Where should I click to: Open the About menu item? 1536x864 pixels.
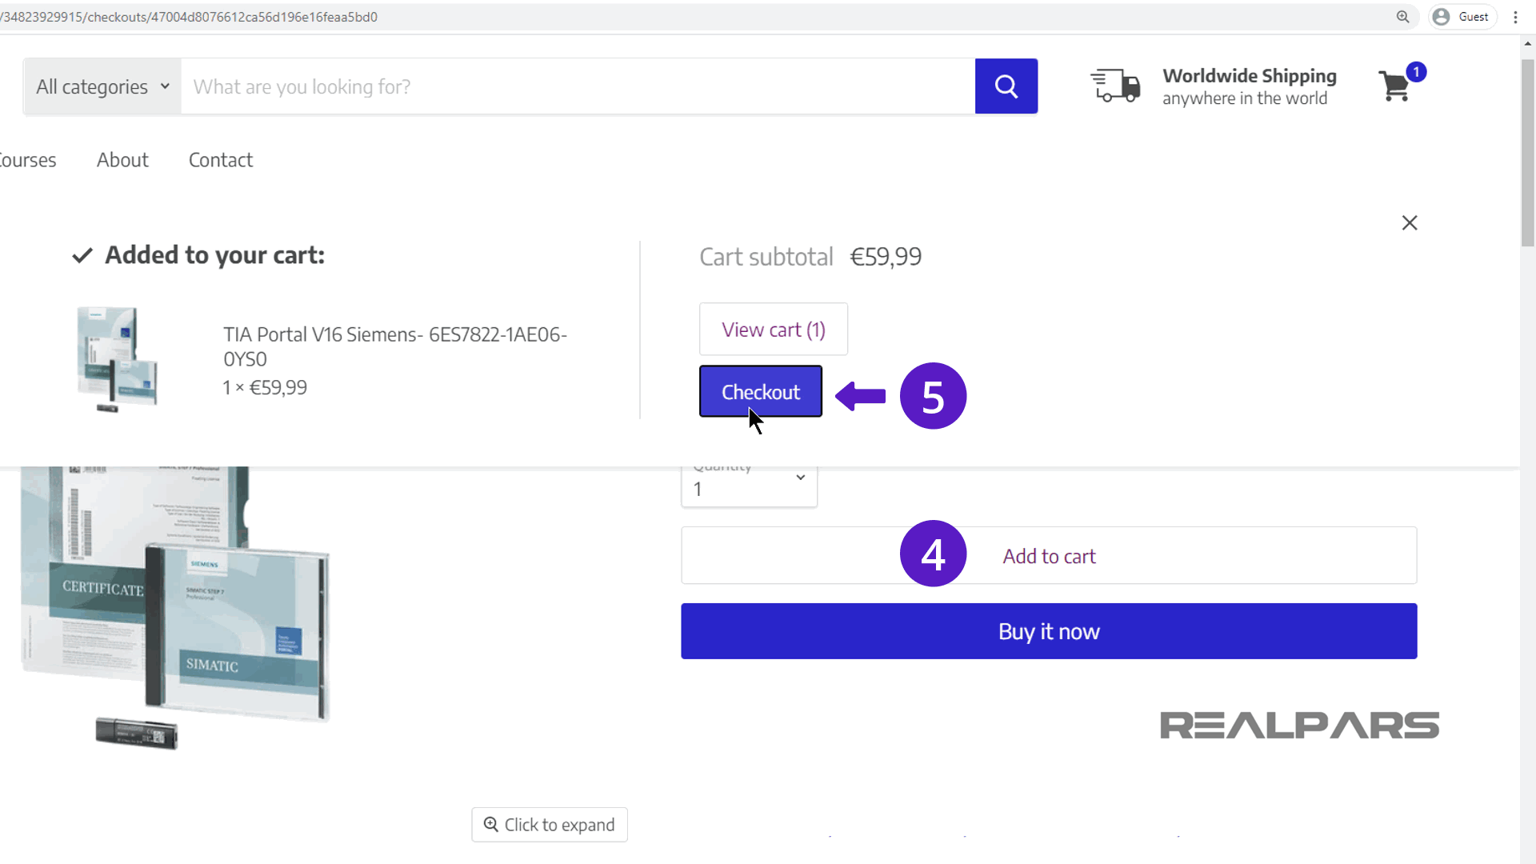pos(122,160)
